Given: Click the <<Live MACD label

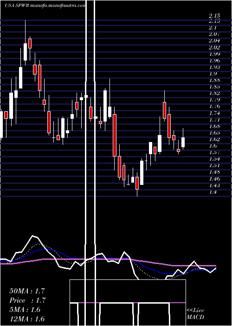Looking at the screenshot, I should (195, 314).
